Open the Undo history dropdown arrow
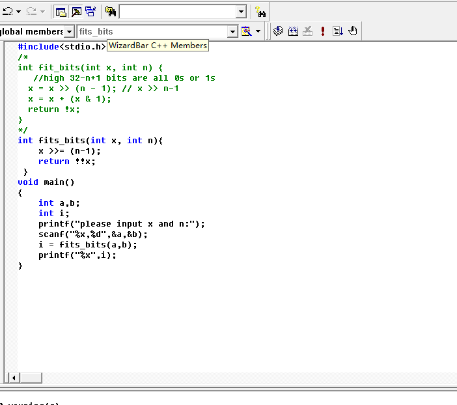This screenshot has height=405, width=457. (x=19, y=12)
